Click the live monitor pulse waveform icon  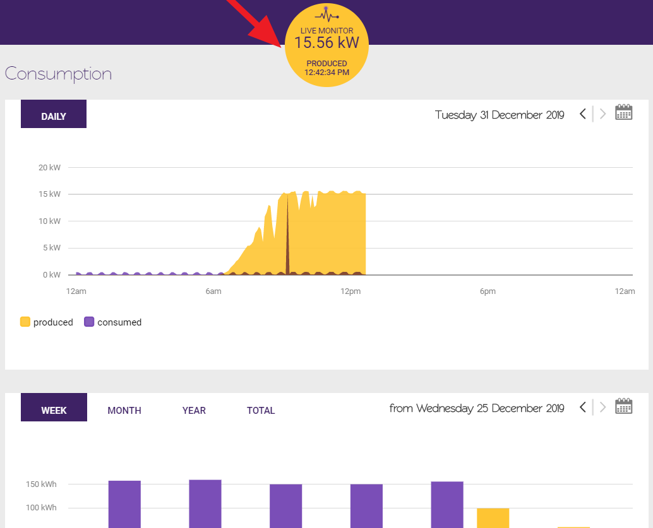(x=326, y=16)
